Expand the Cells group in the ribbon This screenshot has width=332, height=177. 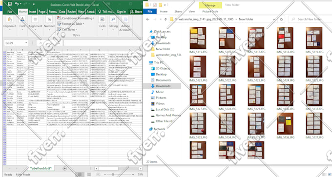pyautogui.click(x=102, y=24)
